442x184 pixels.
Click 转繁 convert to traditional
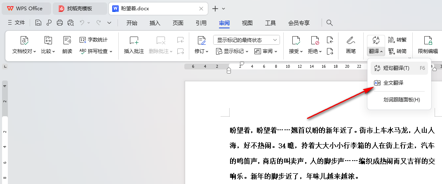pos(397,40)
